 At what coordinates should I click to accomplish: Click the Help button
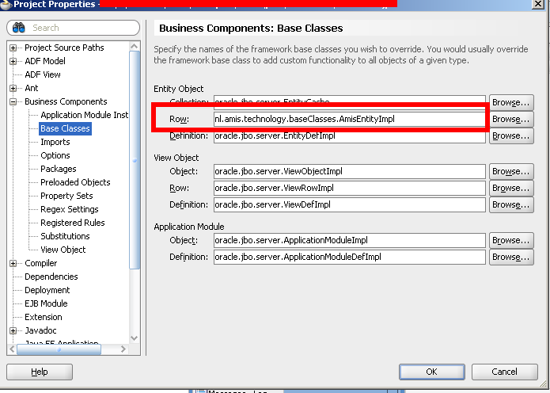(x=40, y=372)
